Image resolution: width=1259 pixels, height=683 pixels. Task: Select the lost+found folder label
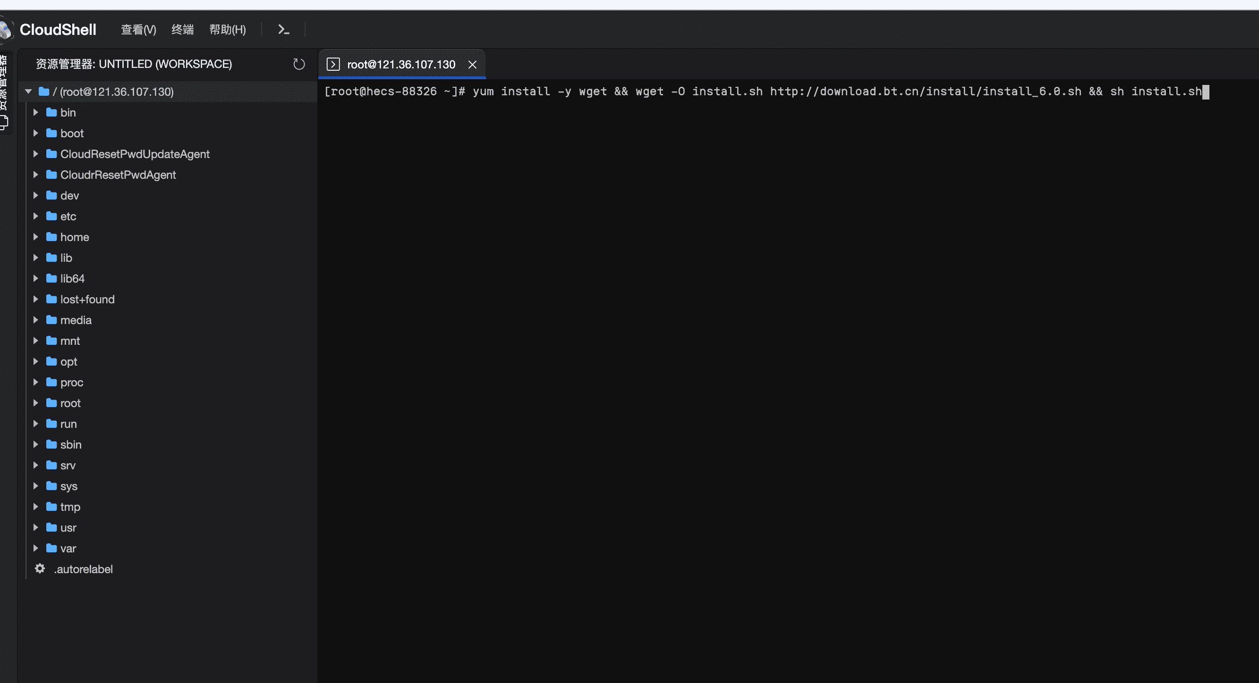[87, 299]
